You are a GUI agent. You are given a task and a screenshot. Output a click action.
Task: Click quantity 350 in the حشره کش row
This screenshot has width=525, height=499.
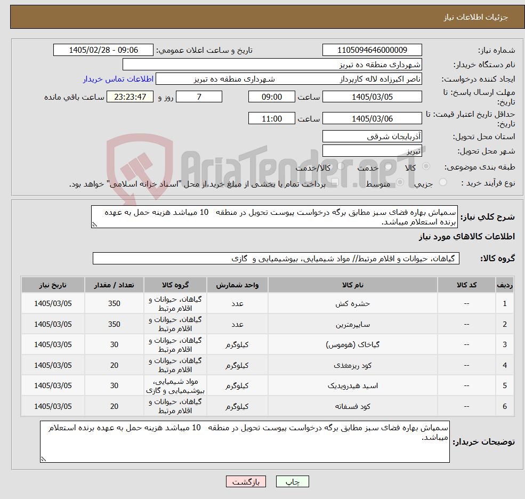click(114, 303)
